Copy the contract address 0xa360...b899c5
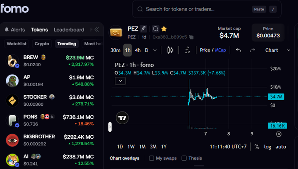 pos(191,37)
